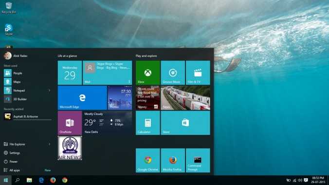Open the Money news tile
The image size is (329, 185).
click(148, 98)
